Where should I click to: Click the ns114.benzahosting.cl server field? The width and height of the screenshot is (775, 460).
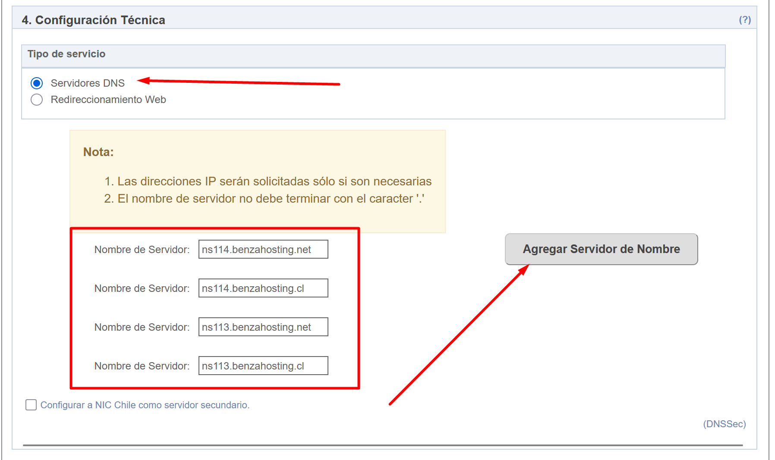263,288
